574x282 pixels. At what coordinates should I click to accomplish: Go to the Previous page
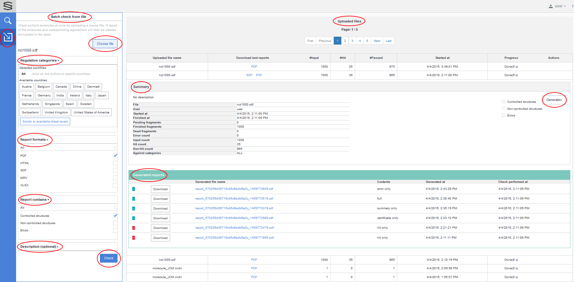pyautogui.click(x=325, y=41)
